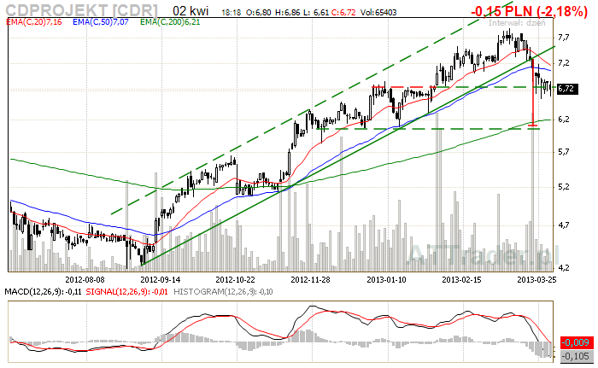Click the 2012-11-28 date axis label
Viewport: 598px width, 368px height.
[310, 280]
